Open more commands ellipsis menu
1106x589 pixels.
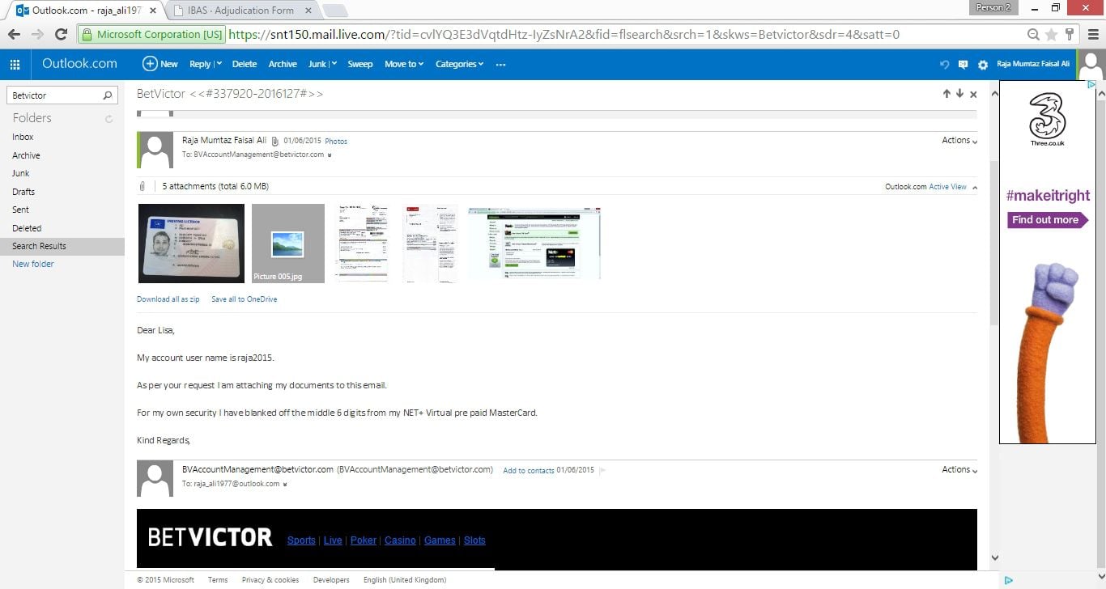tap(500, 64)
